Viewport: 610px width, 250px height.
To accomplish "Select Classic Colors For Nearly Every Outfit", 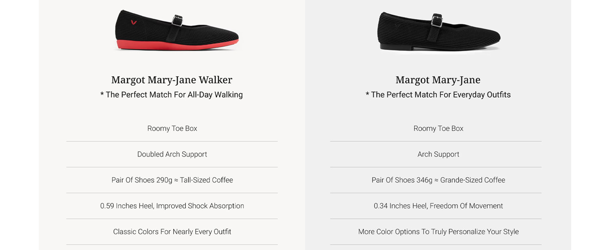I will (172, 232).
